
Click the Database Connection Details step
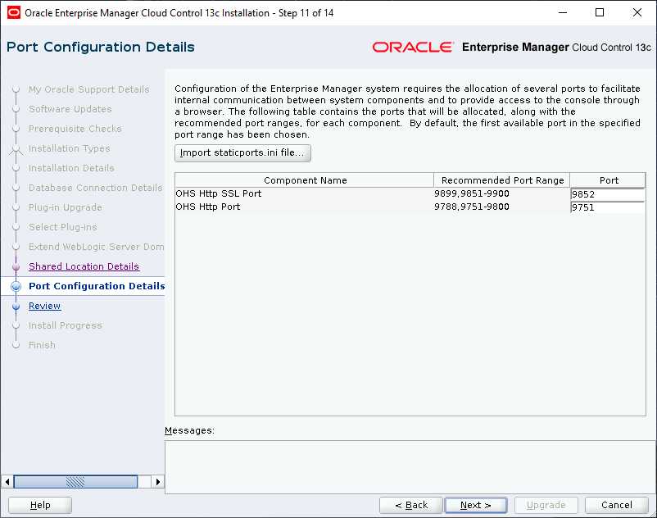click(x=96, y=188)
